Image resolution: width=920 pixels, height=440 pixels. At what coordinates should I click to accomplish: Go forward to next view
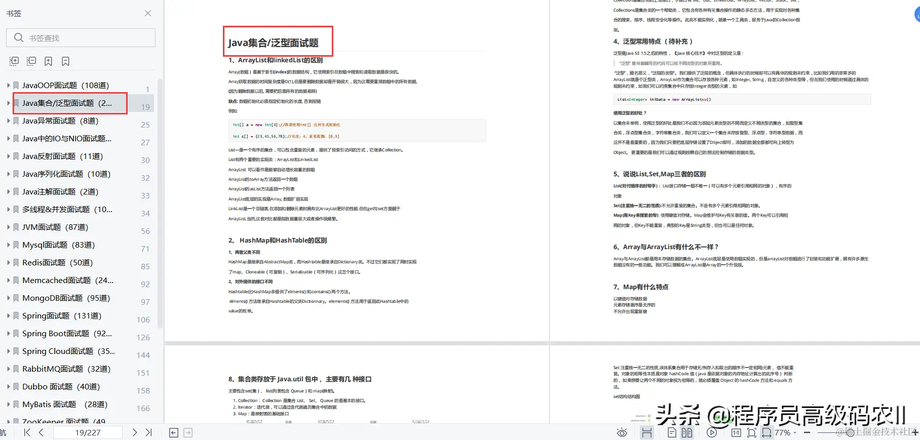(x=188, y=432)
